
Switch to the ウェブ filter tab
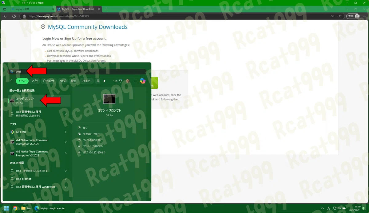(x=63, y=81)
